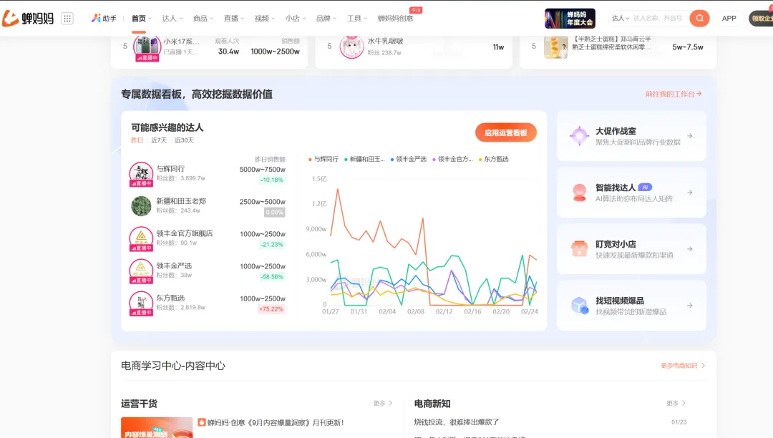Click the 领取企业 button

(761, 18)
